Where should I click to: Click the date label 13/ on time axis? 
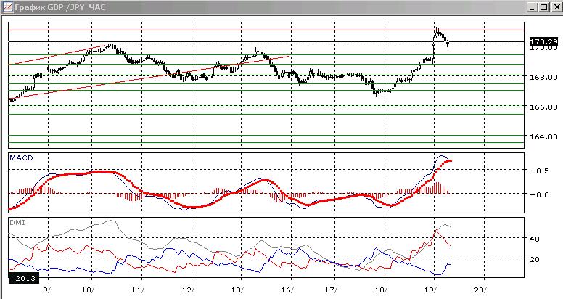click(238, 290)
